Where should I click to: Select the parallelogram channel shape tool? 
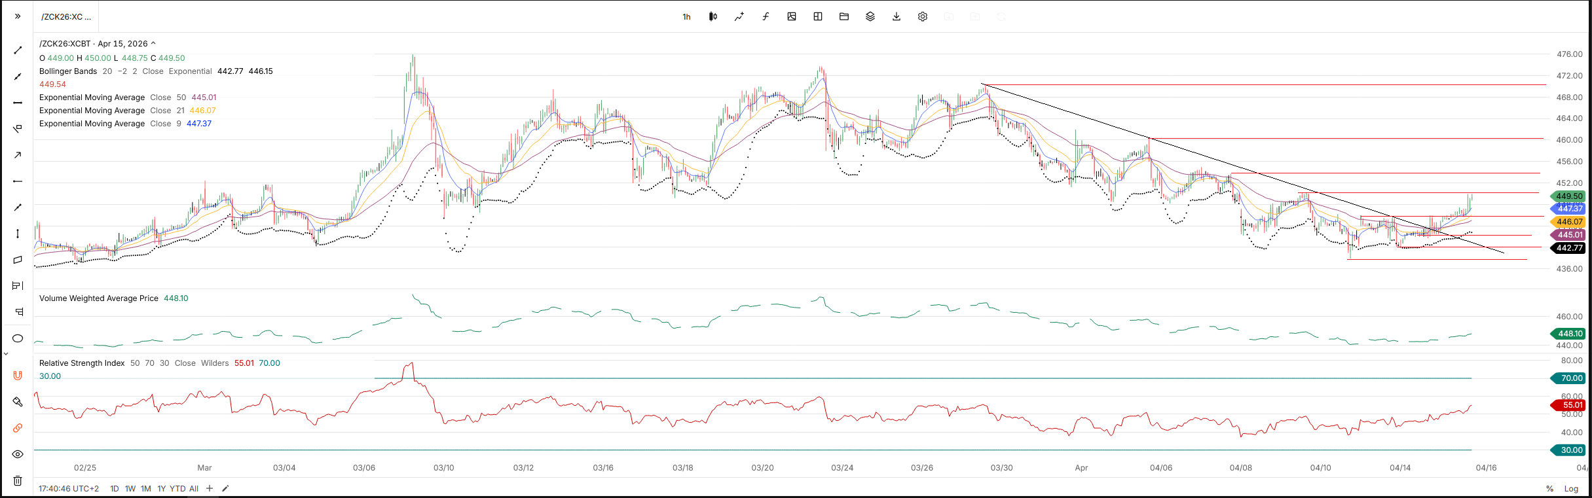[x=18, y=260]
